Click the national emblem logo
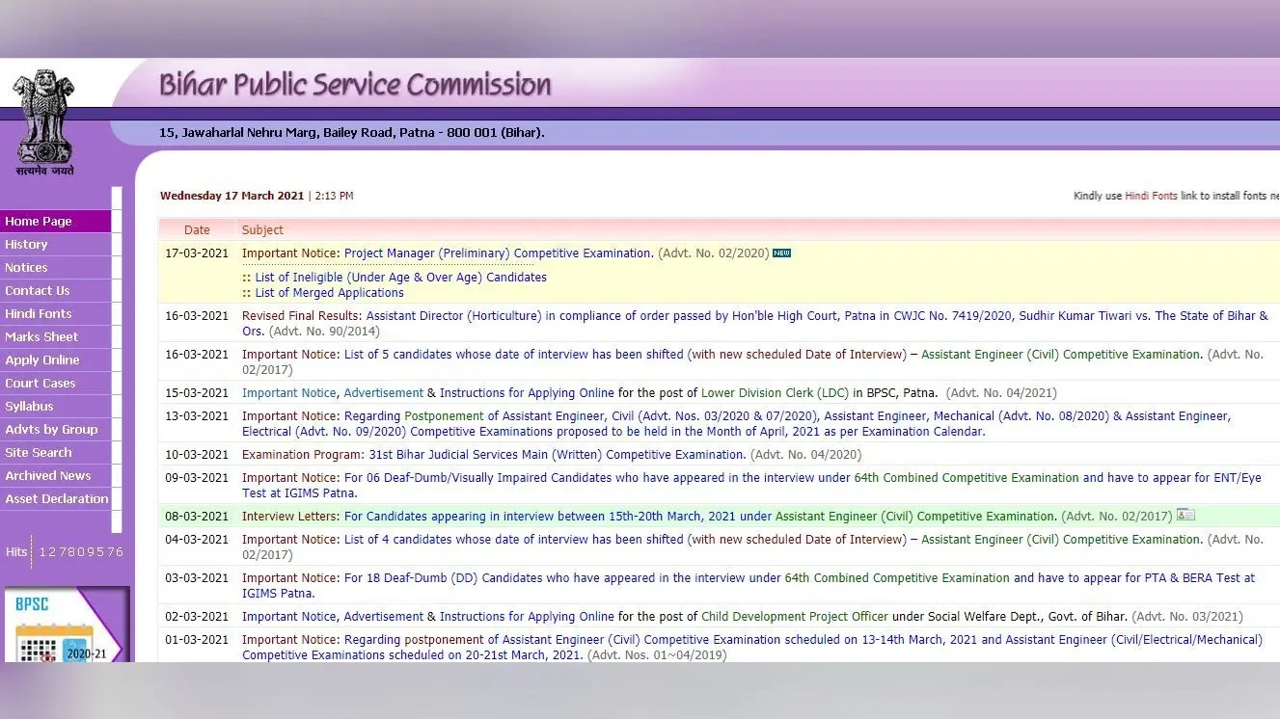The image size is (1280, 719). [x=44, y=122]
